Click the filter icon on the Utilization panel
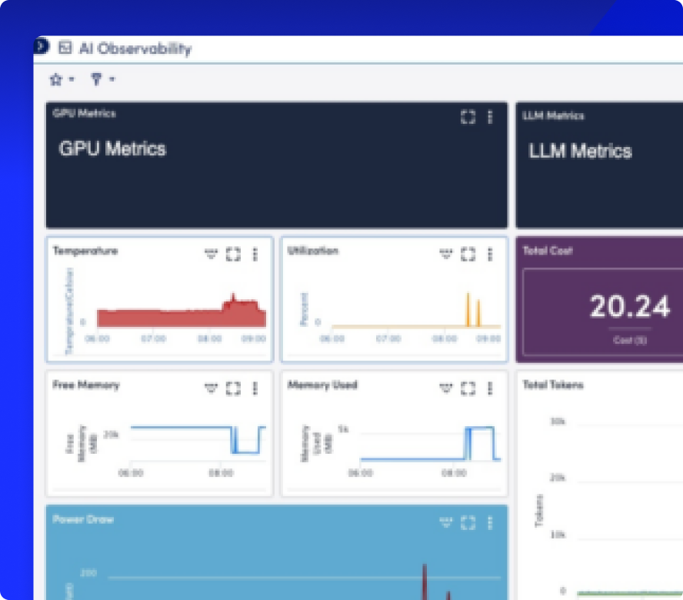683x600 pixels. pyautogui.click(x=445, y=254)
